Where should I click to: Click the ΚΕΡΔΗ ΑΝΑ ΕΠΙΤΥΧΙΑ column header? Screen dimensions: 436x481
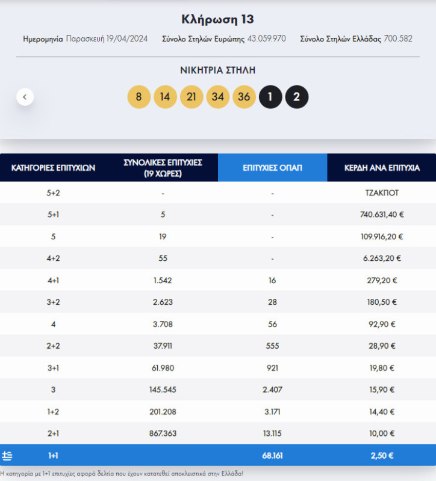pyautogui.click(x=382, y=168)
